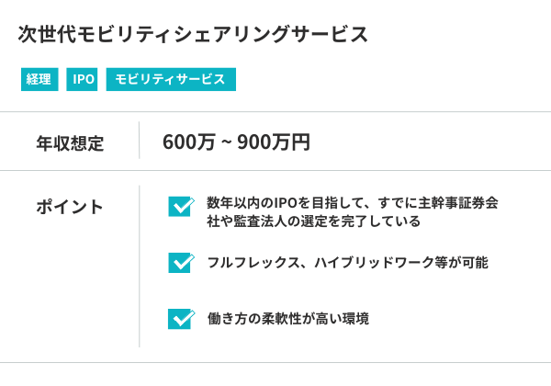
Task: Open the モビリティサービス tag
Action: [171, 80]
